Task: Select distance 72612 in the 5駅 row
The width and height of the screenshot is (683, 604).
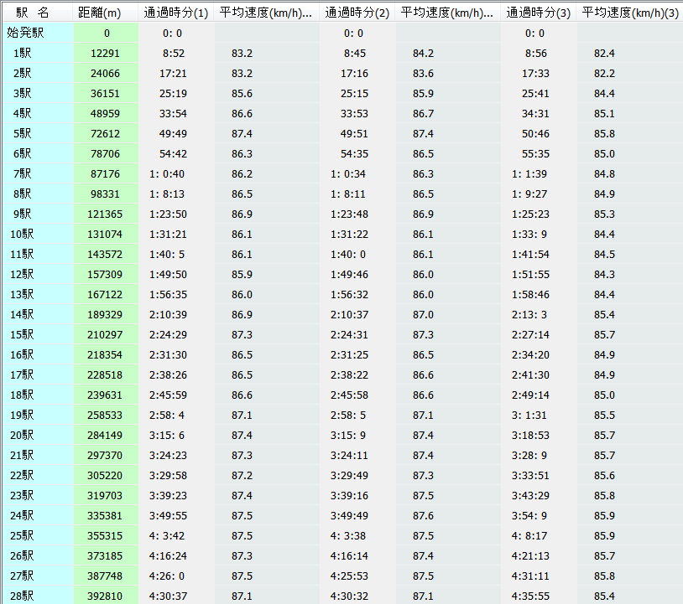Action: click(105, 133)
